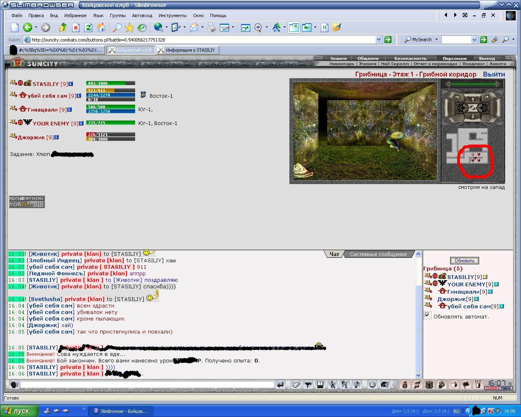This screenshot has width=521, height=417.
Task: Switch to the 'Информация о STASILIY' tab
Action: (x=187, y=50)
